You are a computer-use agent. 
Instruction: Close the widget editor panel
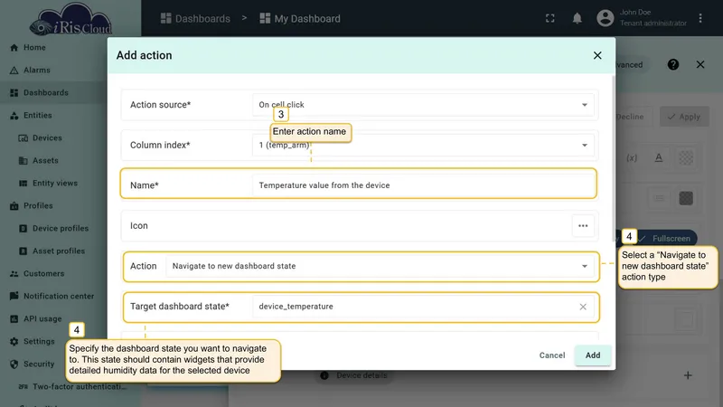pyautogui.click(x=700, y=64)
